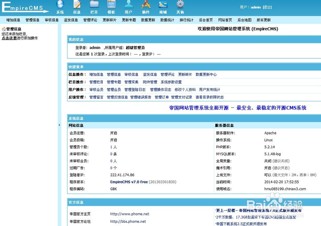The height and width of the screenshot is (226, 321).
Task: Select 网站首页 in the submenu bar
Action: coord(225,20)
